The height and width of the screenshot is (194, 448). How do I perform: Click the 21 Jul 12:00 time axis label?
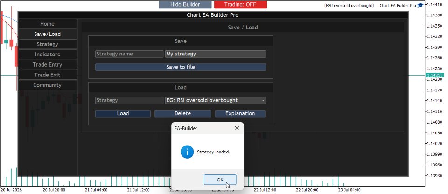138,190
